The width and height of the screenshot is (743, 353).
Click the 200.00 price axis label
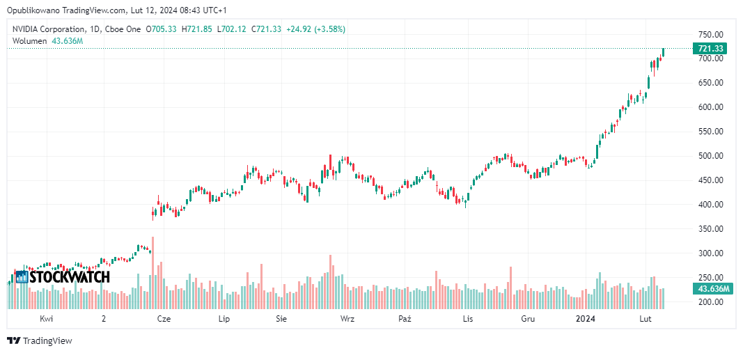pyautogui.click(x=711, y=302)
